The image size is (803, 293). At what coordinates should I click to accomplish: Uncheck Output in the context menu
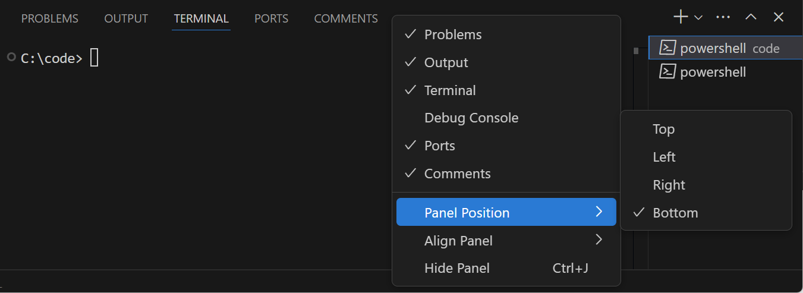(446, 62)
